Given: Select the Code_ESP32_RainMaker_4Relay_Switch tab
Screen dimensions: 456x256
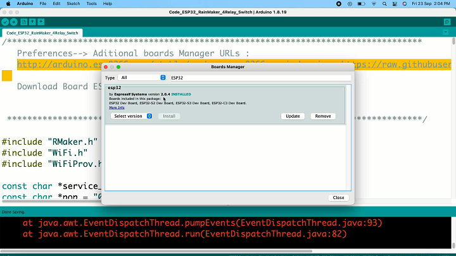Looking at the screenshot, I should pyautogui.click(x=42, y=33).
